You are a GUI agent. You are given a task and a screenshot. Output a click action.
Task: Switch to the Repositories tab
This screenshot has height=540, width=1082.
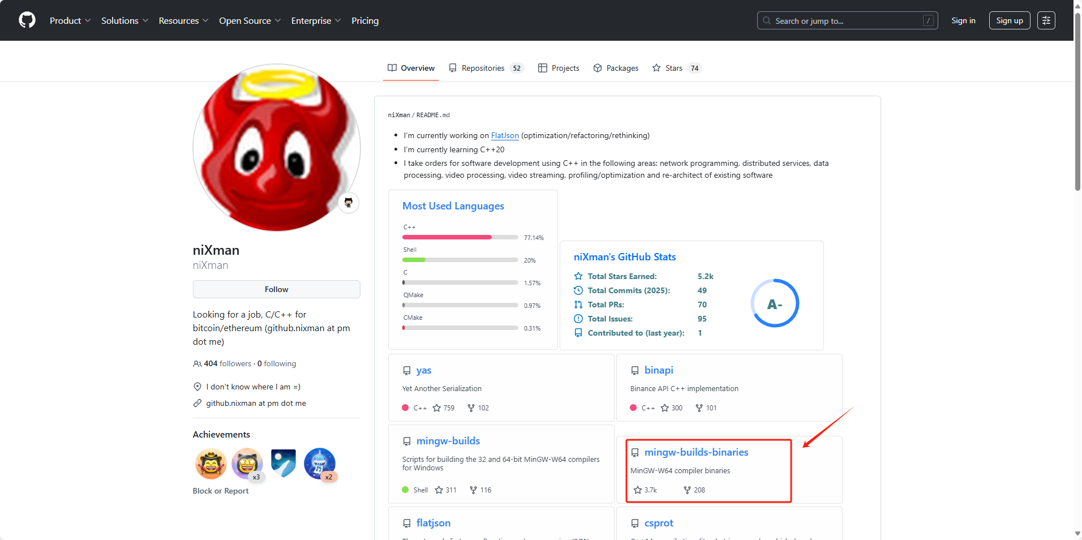486,68
